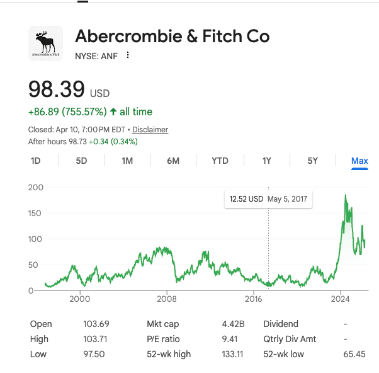Switch chart to 1M range
The image size is (379, 373).
(x=127, y=161)
